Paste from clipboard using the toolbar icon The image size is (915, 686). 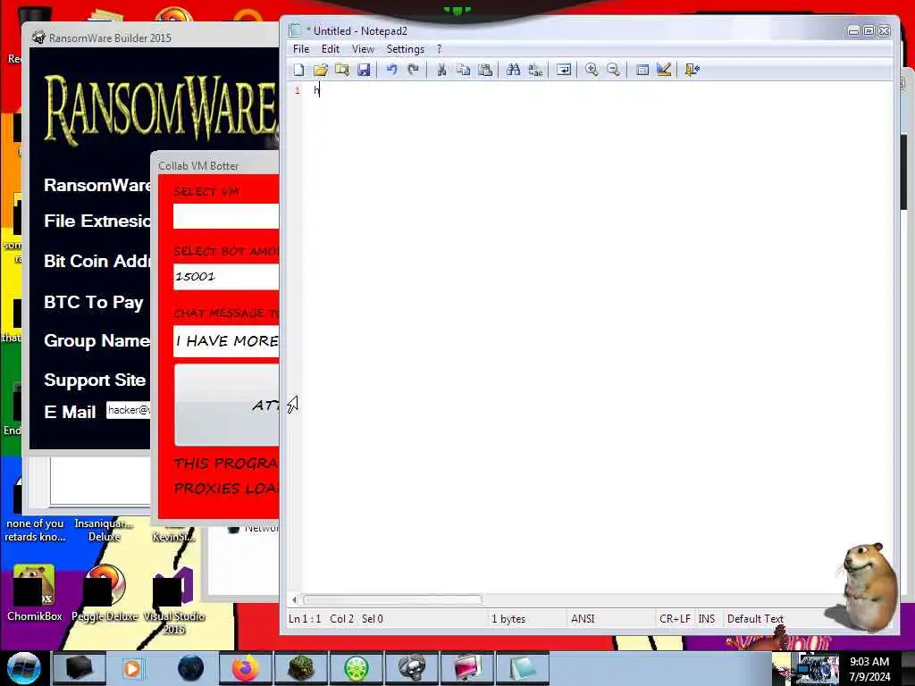pyautogui.click(x=485, y=70)
